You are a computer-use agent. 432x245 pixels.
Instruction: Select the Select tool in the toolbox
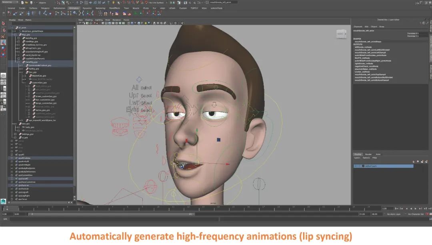click(x=3, y=24)
